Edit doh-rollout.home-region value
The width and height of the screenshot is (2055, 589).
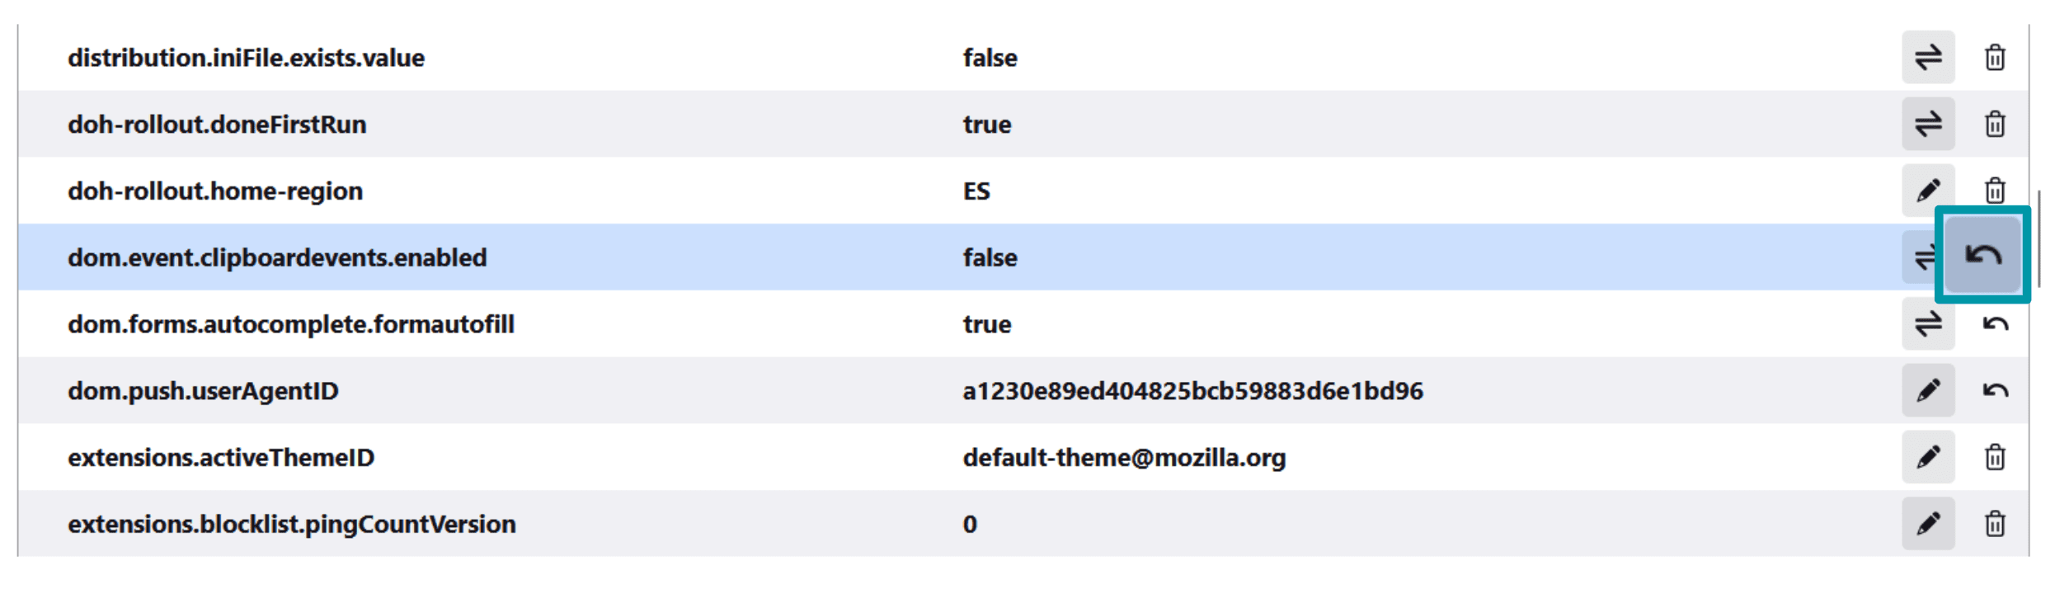click(1928, 191)
